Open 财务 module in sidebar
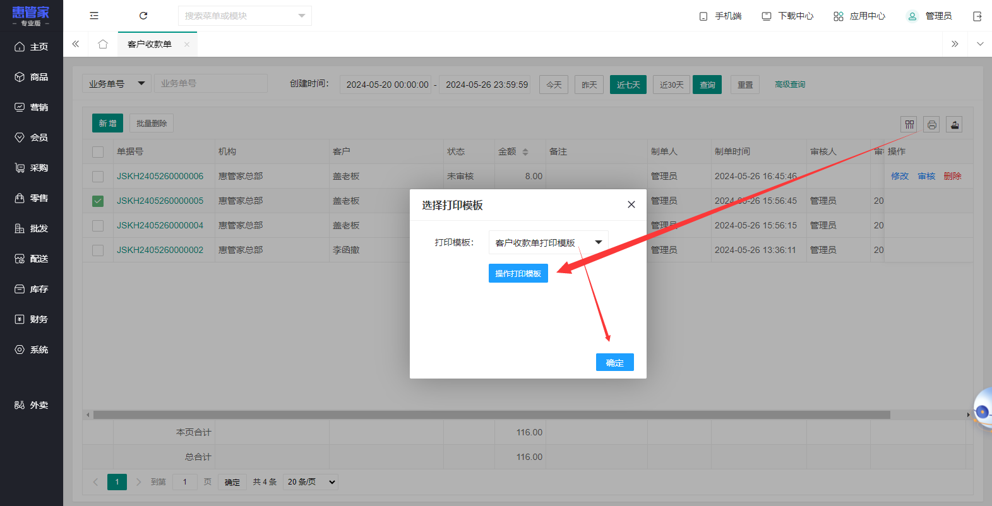The height and width of the screenshot is (506, 992). point(32,319)
